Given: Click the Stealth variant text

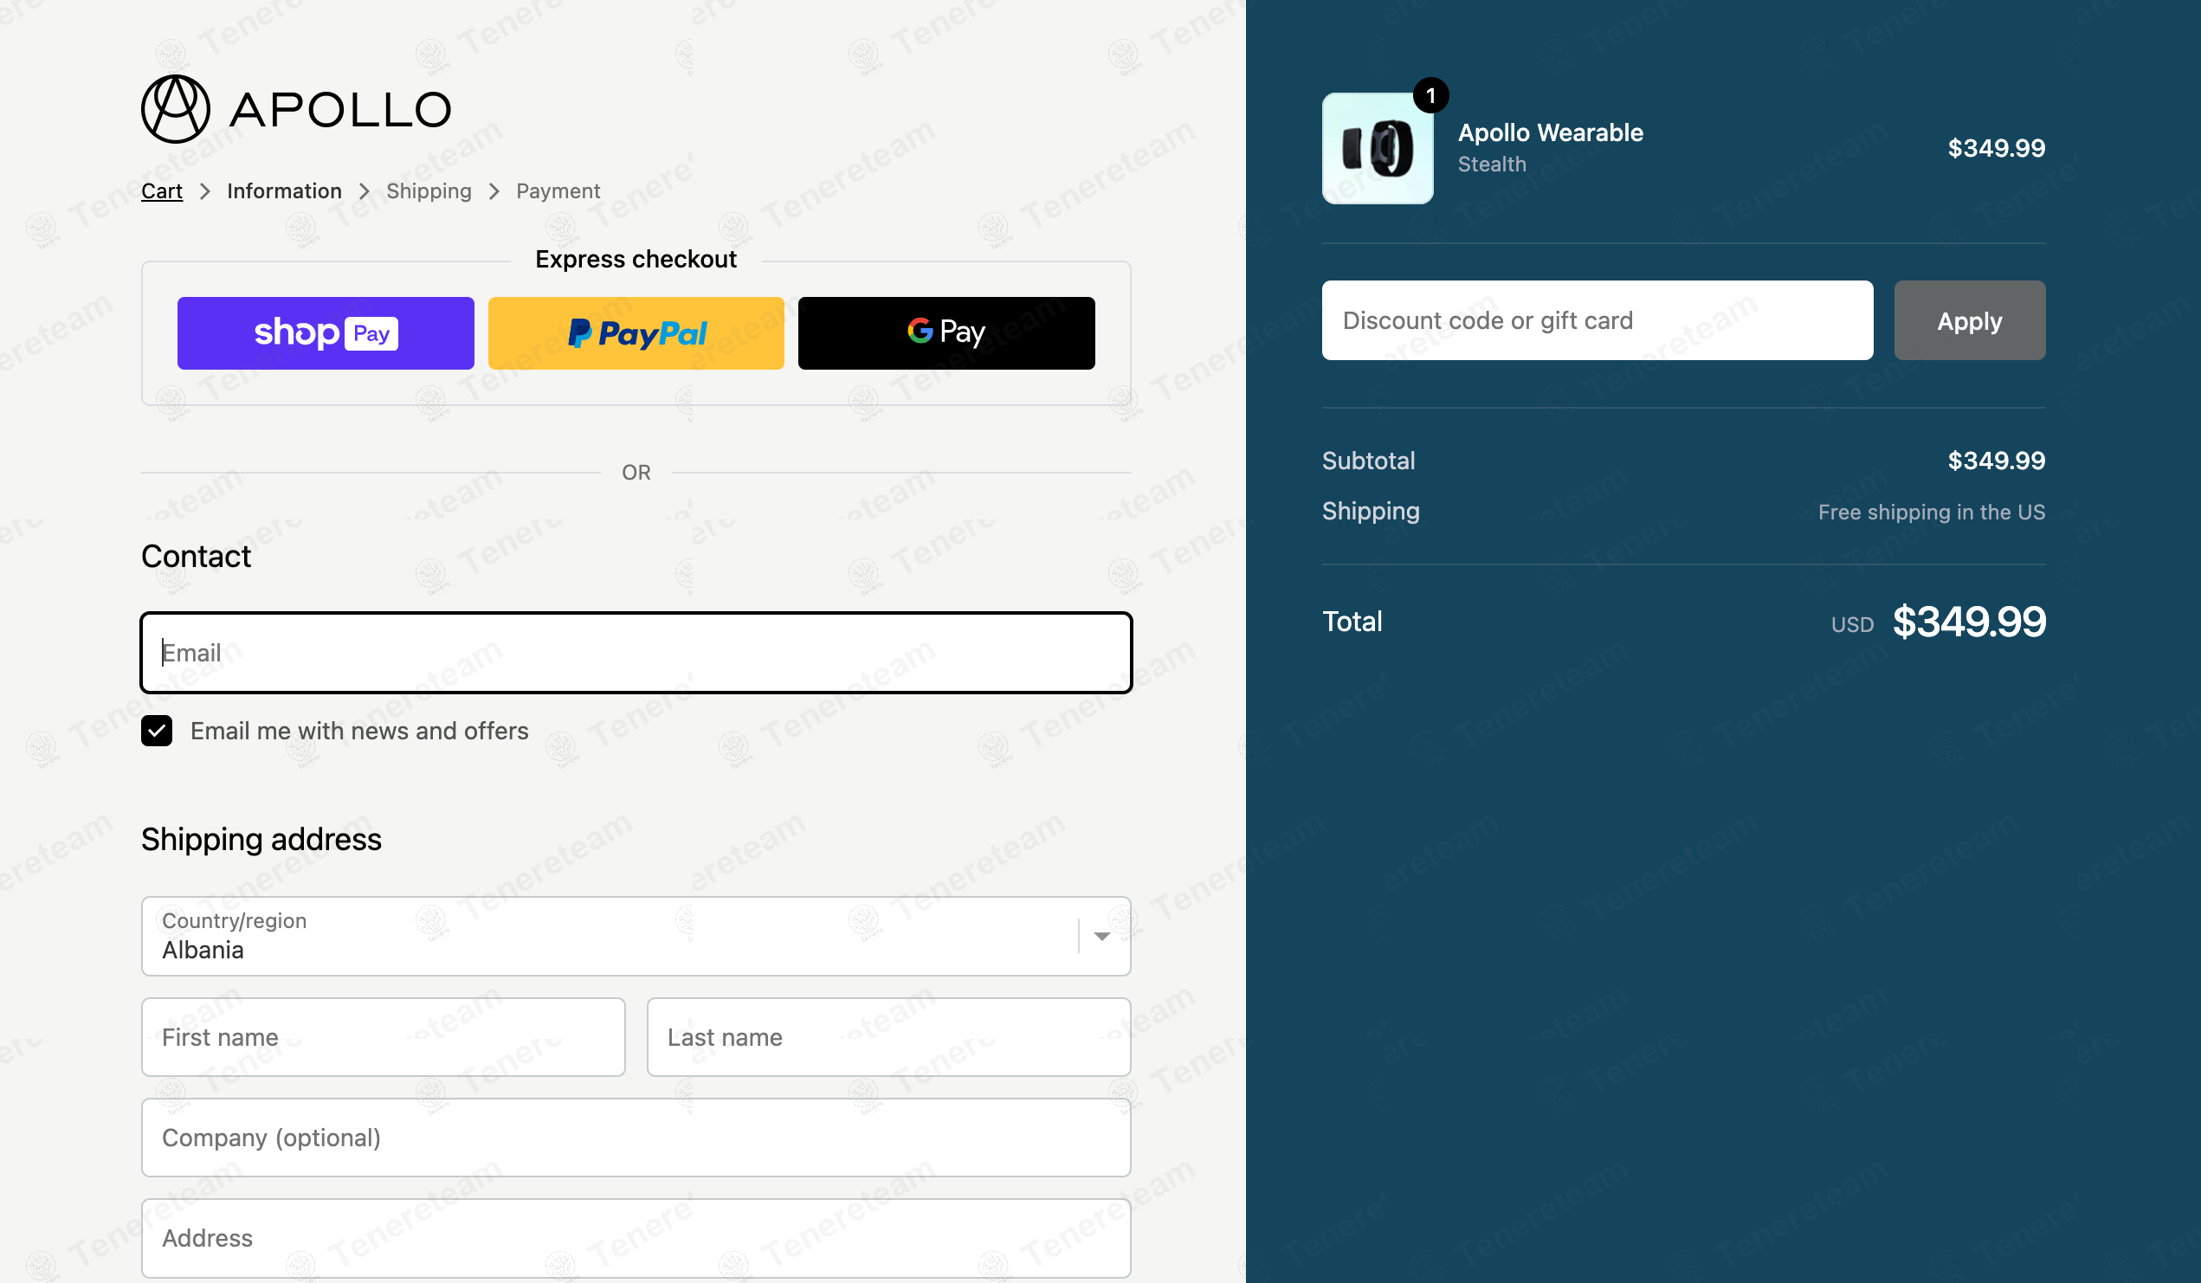Looking at the screenshot, I should coord(1492,164).
